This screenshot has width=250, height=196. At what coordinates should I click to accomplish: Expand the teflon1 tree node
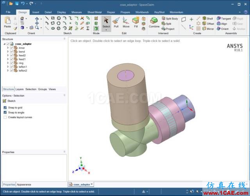8,67
